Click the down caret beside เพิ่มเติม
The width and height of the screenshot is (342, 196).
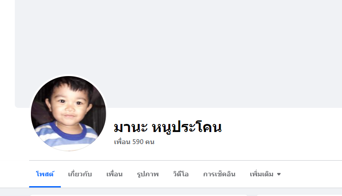(x=279, y=174)
